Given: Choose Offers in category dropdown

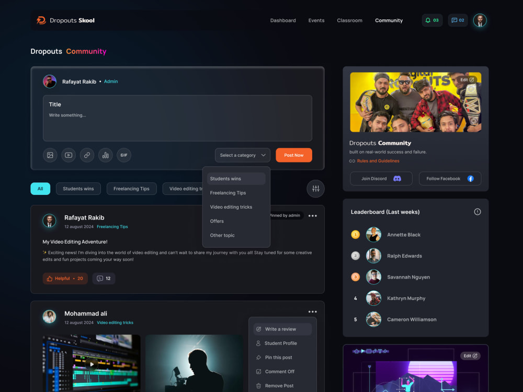Looking at the screenshot, I should (236, 221).
